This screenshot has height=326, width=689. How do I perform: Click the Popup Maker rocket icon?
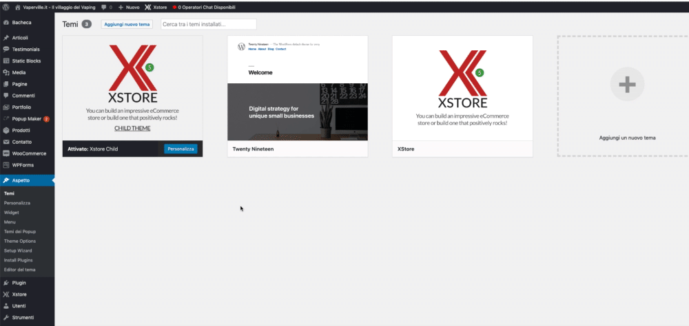tap(6, 118)
